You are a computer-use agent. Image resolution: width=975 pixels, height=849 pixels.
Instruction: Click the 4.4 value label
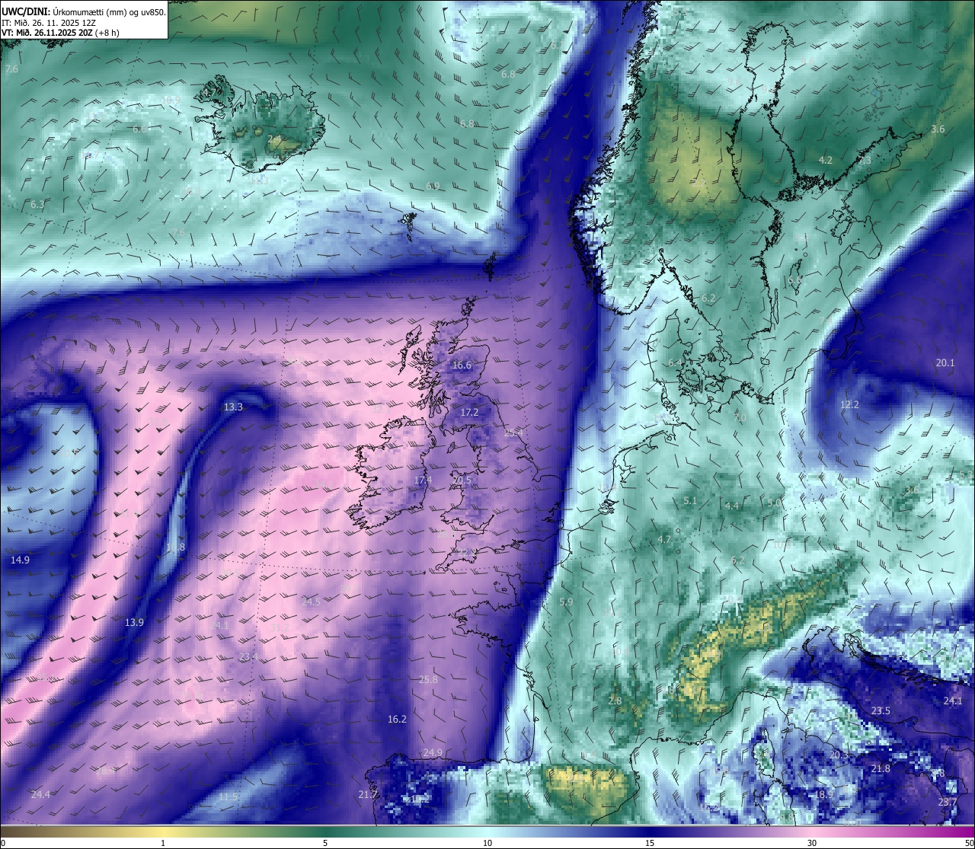point(731,506)
